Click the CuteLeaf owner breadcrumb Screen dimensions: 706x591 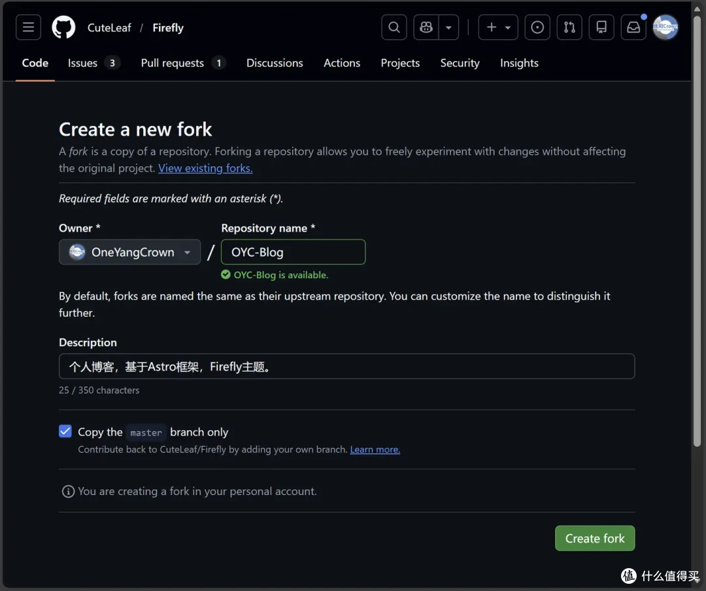109,28
